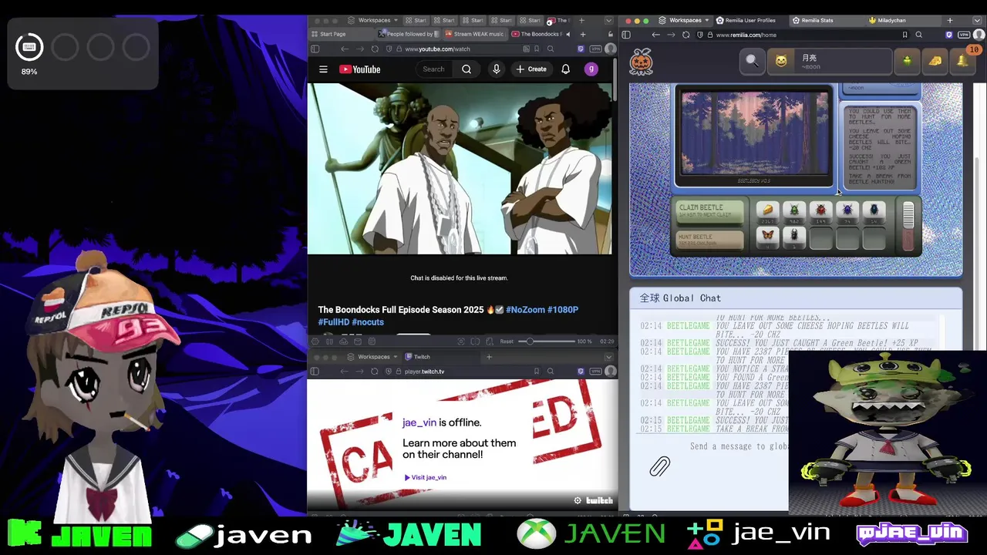The width and height of the screenshot is (987, 555).
Task: Reload the Twitch player page
Action: (374, 372)
